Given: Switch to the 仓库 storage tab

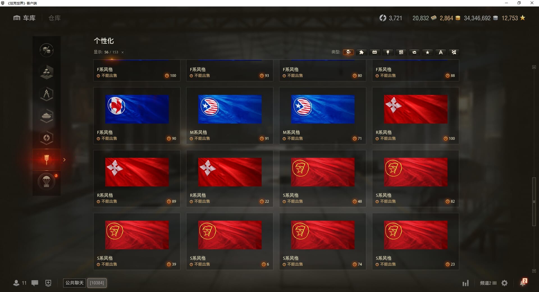Looking at the screenshot, I should 54,18.
